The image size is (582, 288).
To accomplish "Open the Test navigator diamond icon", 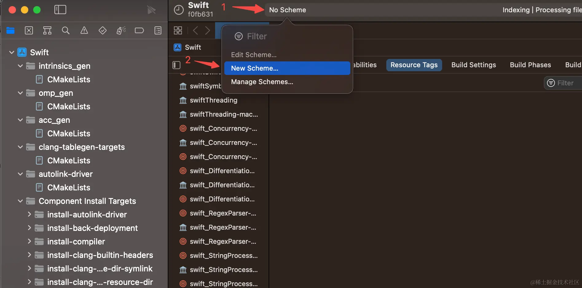I will [103, 30].
